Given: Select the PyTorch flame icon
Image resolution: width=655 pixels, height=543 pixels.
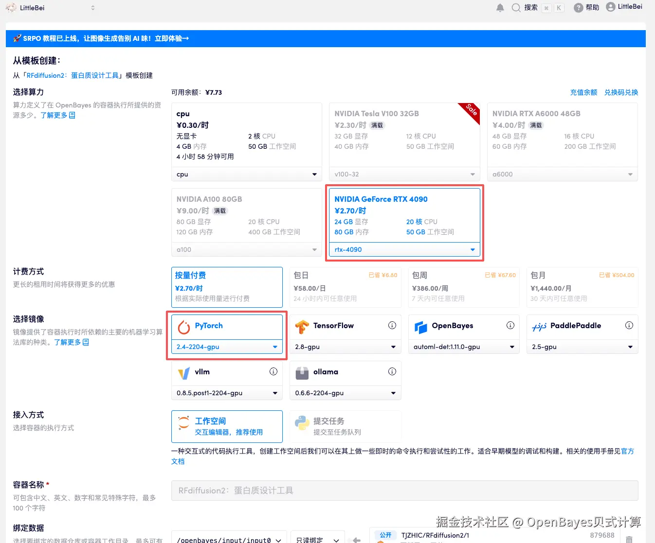Looking at the screenshot, I should (x=183, y=326).
